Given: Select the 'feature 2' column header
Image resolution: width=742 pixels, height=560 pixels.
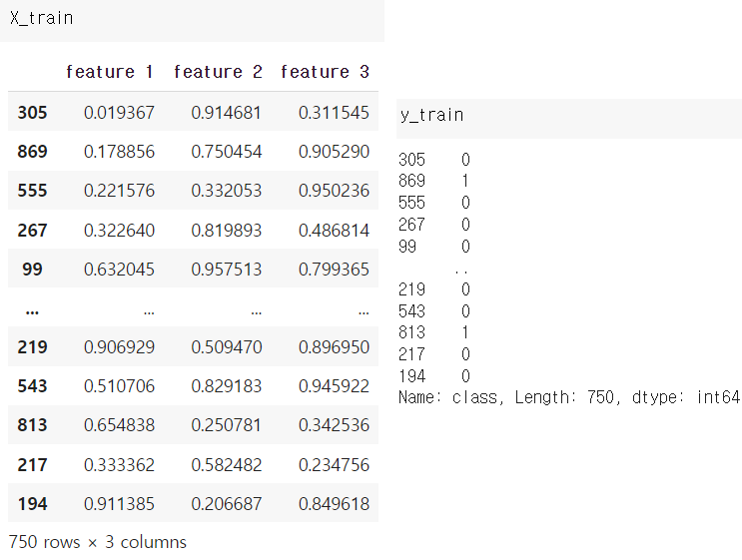Looking at the screenshot, I should 218,72.
